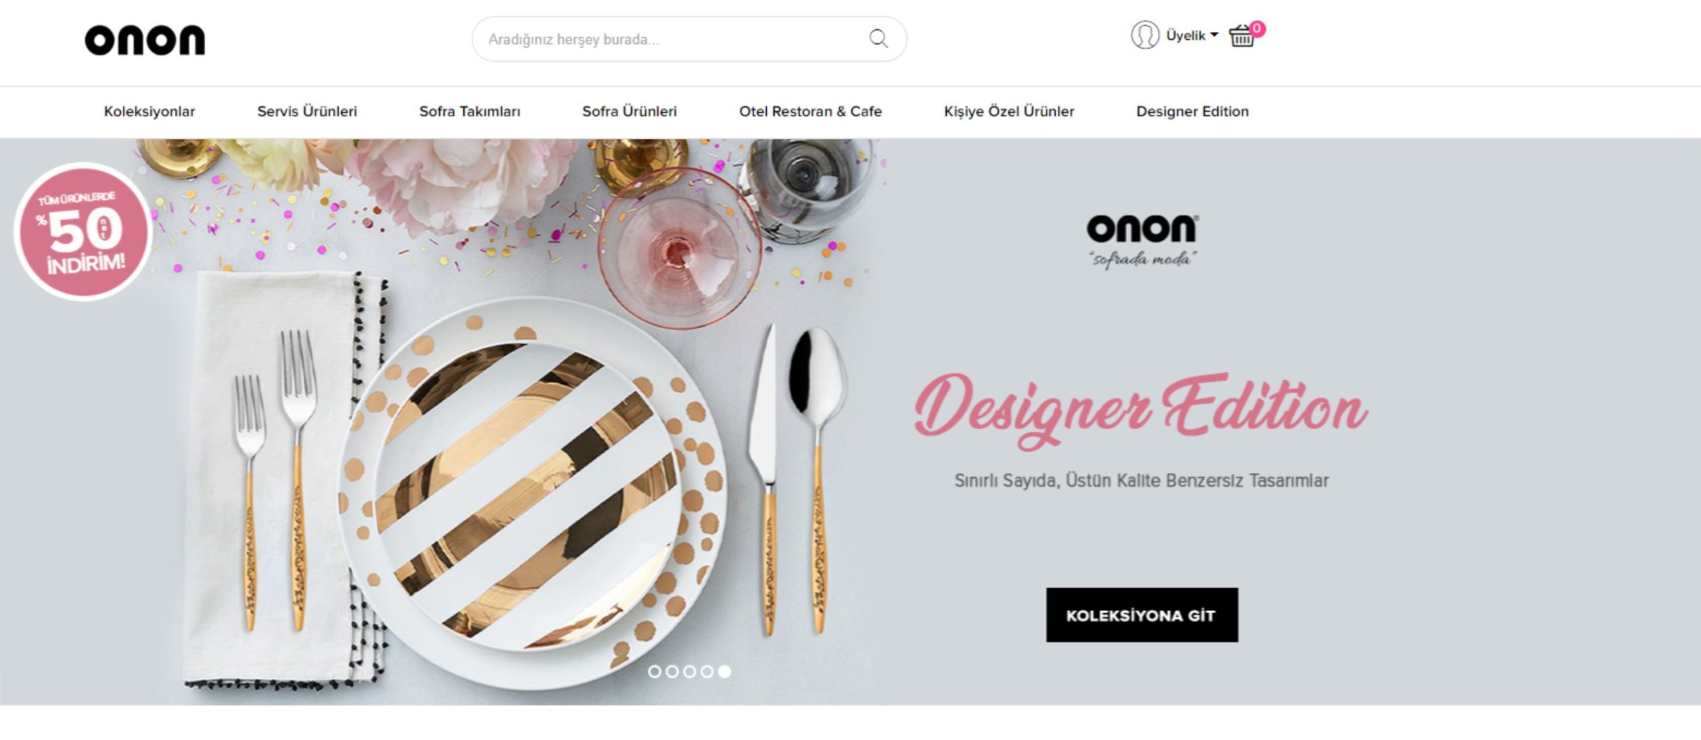
Task: Open the Sofra Takımları menu
Action: pyautogui.click(x=470, y=112)
